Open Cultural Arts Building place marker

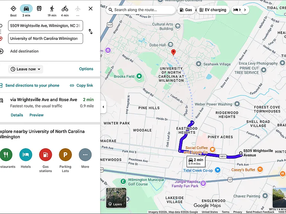coord(178,26)
